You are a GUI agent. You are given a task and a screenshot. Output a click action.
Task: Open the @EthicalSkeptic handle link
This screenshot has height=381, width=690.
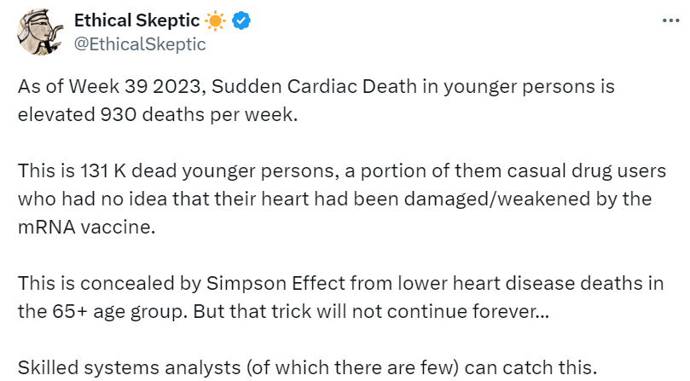(x=140, y=44)
